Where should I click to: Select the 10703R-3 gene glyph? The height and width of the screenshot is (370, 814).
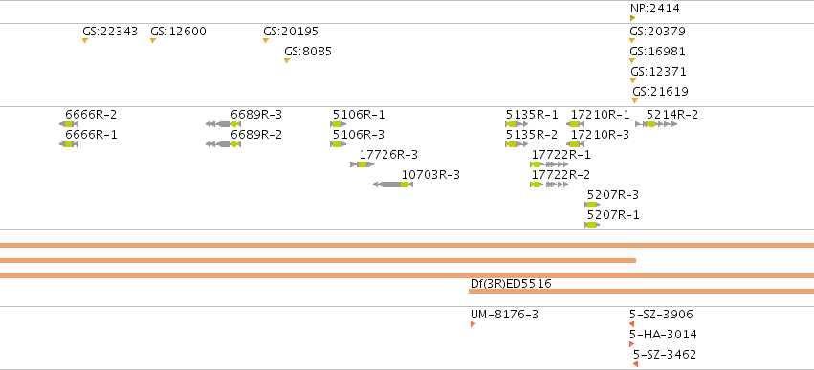393,185
